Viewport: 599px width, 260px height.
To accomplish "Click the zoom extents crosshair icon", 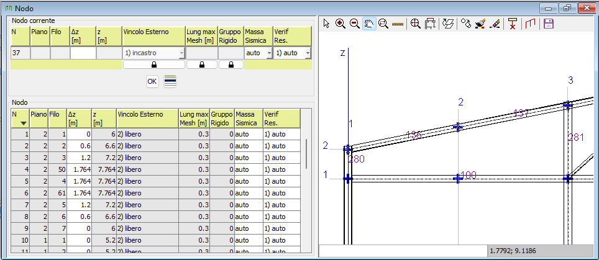I will [x=415, y=24].
